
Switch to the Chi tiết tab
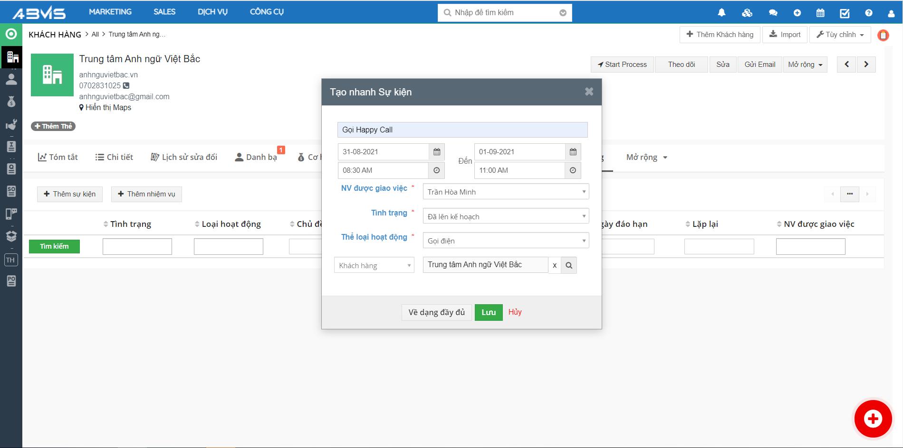coord(114,157)
